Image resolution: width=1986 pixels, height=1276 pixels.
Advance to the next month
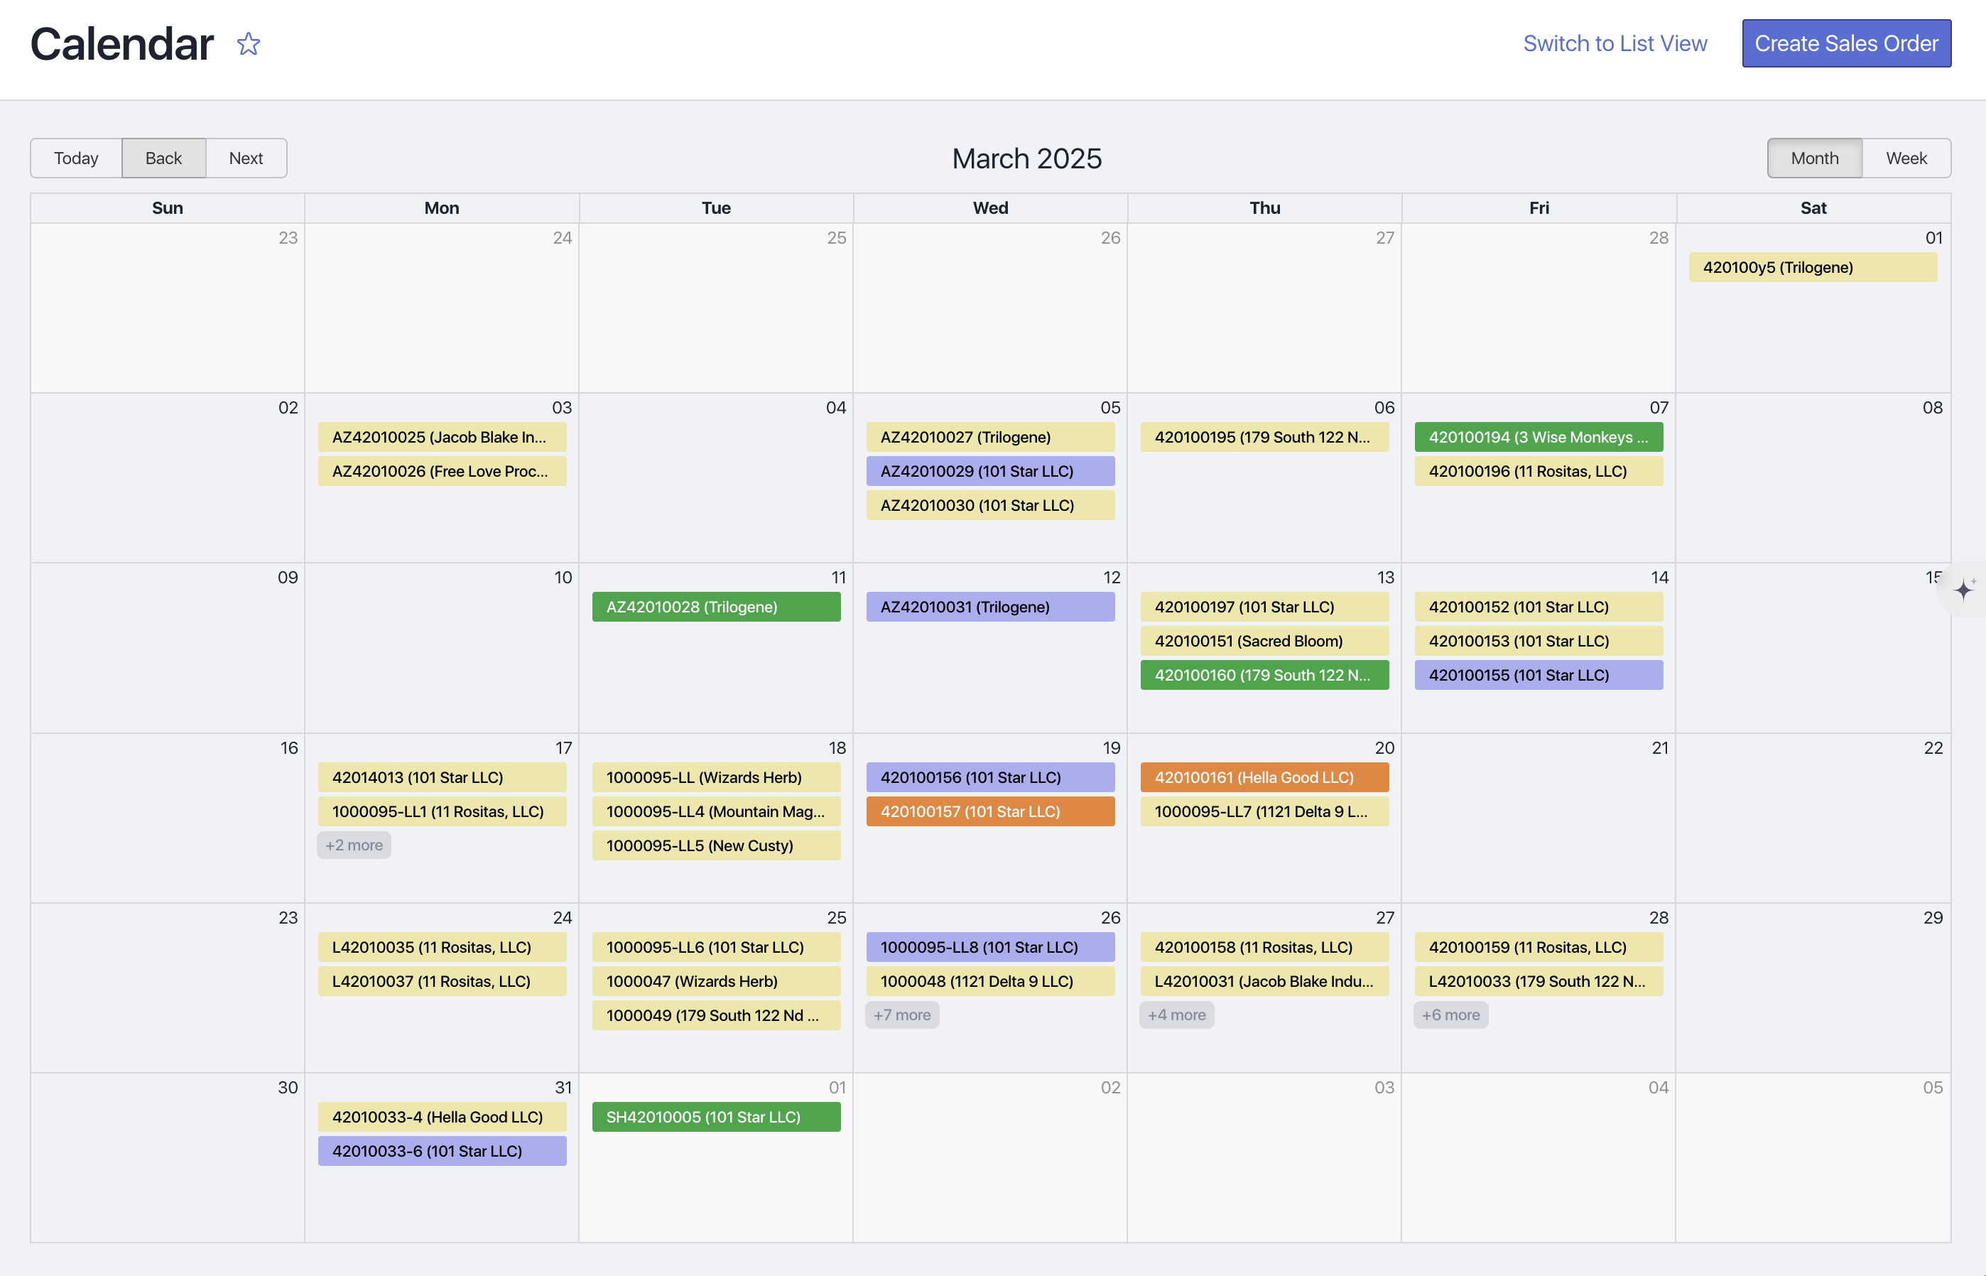click(x=246, y=158)
